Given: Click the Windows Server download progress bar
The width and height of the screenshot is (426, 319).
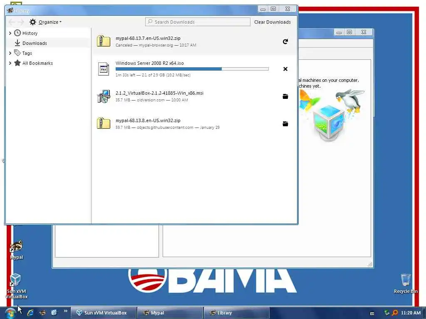Looking at the screenshot, I should click(x=192, y=69).
